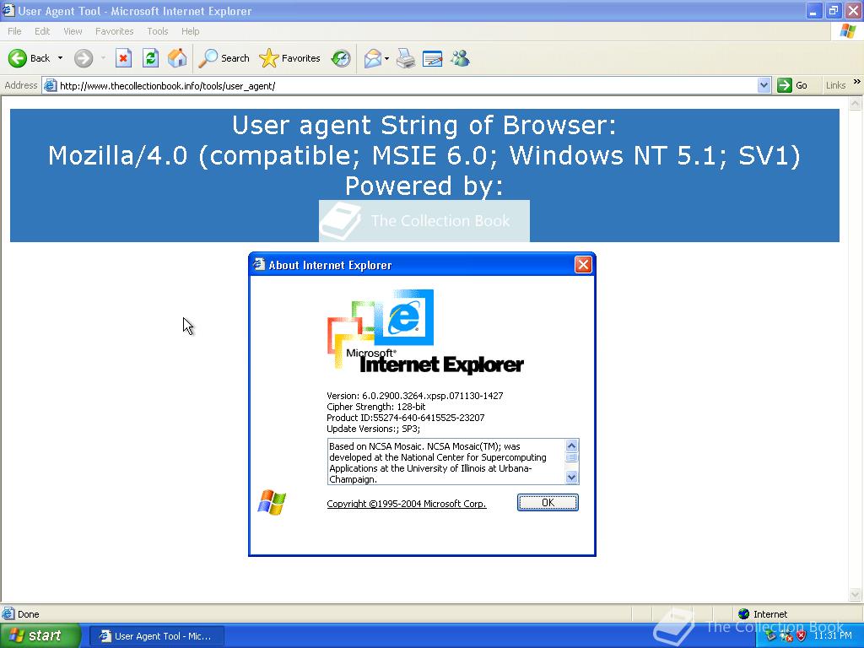Click the Microsoft copyright link
The image size is (864, 648).
[x=407, y=504]
